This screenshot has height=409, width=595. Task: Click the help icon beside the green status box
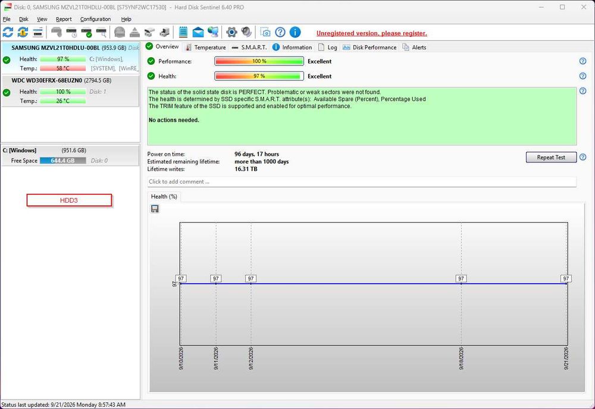pyautogui.click(x=583, y=91)
